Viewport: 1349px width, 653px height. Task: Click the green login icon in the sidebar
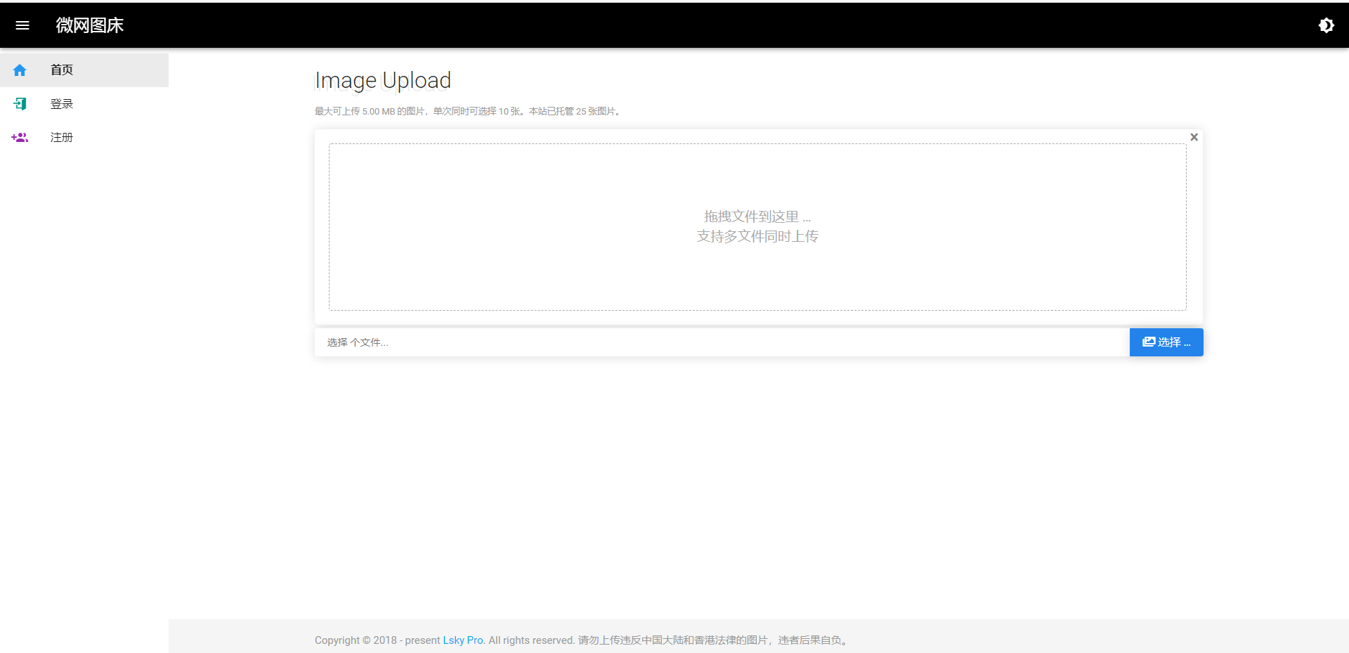(x=20, y=104)
